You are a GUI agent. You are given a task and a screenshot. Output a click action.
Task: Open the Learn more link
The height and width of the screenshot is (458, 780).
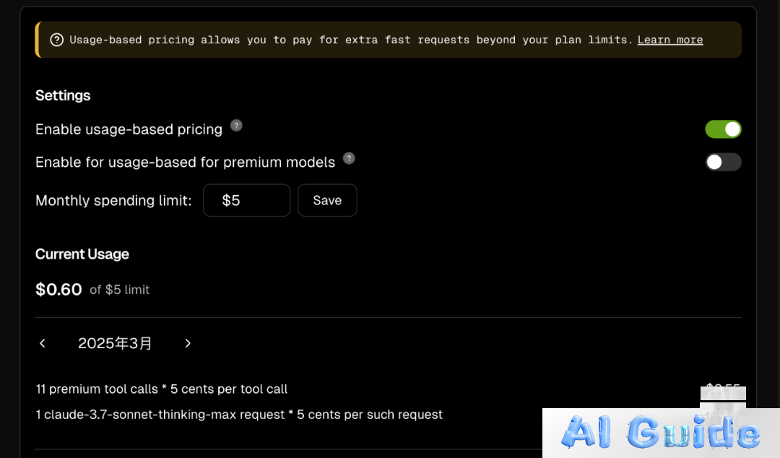coord(670,40)
